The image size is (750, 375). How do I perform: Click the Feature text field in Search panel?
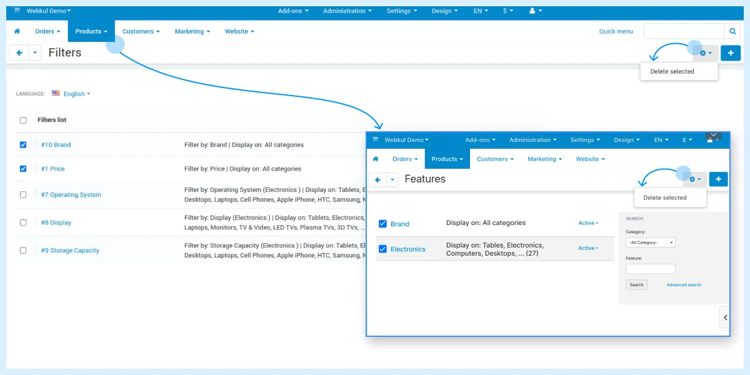(x=651, y=269)
